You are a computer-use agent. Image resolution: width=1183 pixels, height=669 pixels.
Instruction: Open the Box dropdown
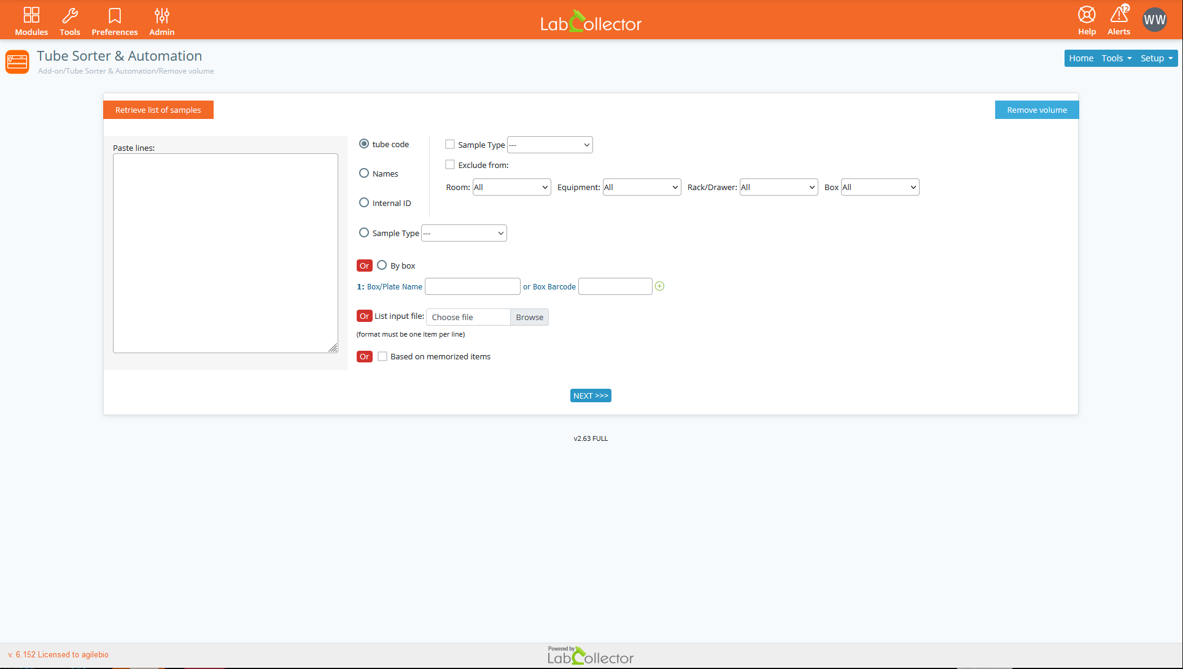pos(880,187)
